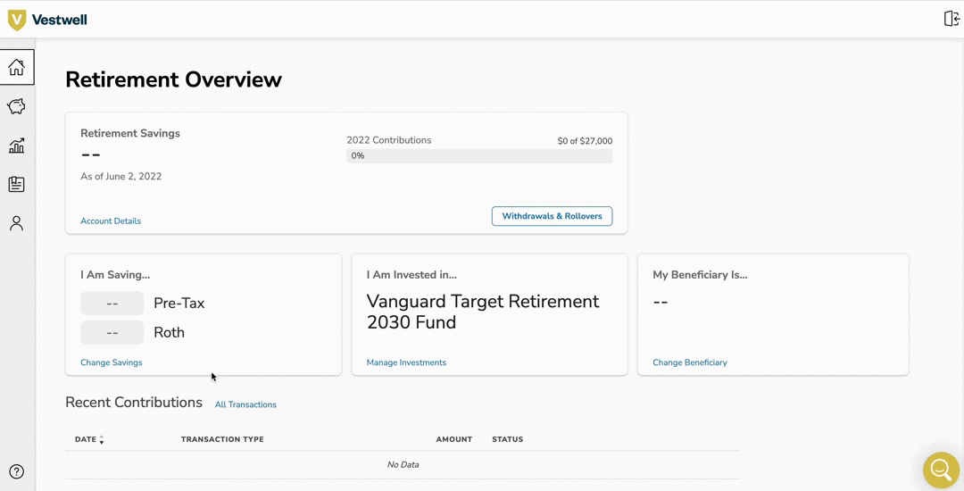This screenshot has width=964, height=491.
Task: Open the investments chart icon
Action: pyautogui.click(x=16, y=146)
